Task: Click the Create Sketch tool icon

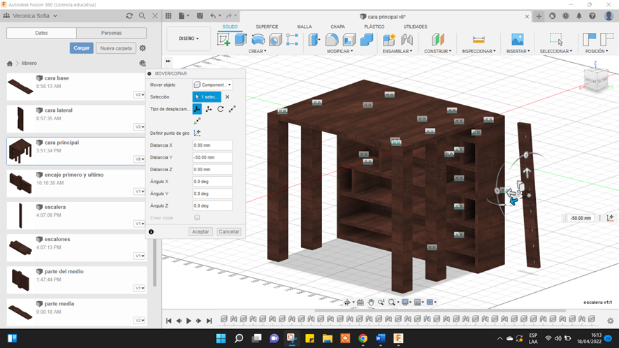Action: [x=224, y=40]
